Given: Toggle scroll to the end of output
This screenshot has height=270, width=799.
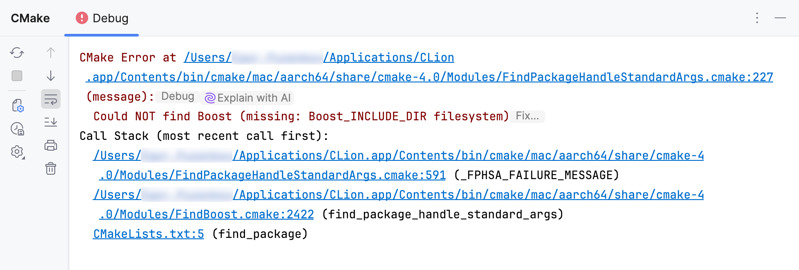Looking at the screenshot, I should coord(50,122).
